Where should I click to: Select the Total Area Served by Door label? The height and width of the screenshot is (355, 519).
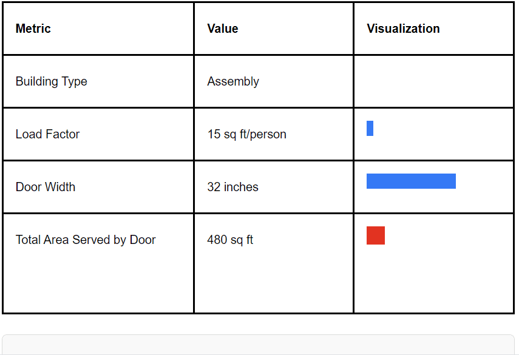coord(86,240)
